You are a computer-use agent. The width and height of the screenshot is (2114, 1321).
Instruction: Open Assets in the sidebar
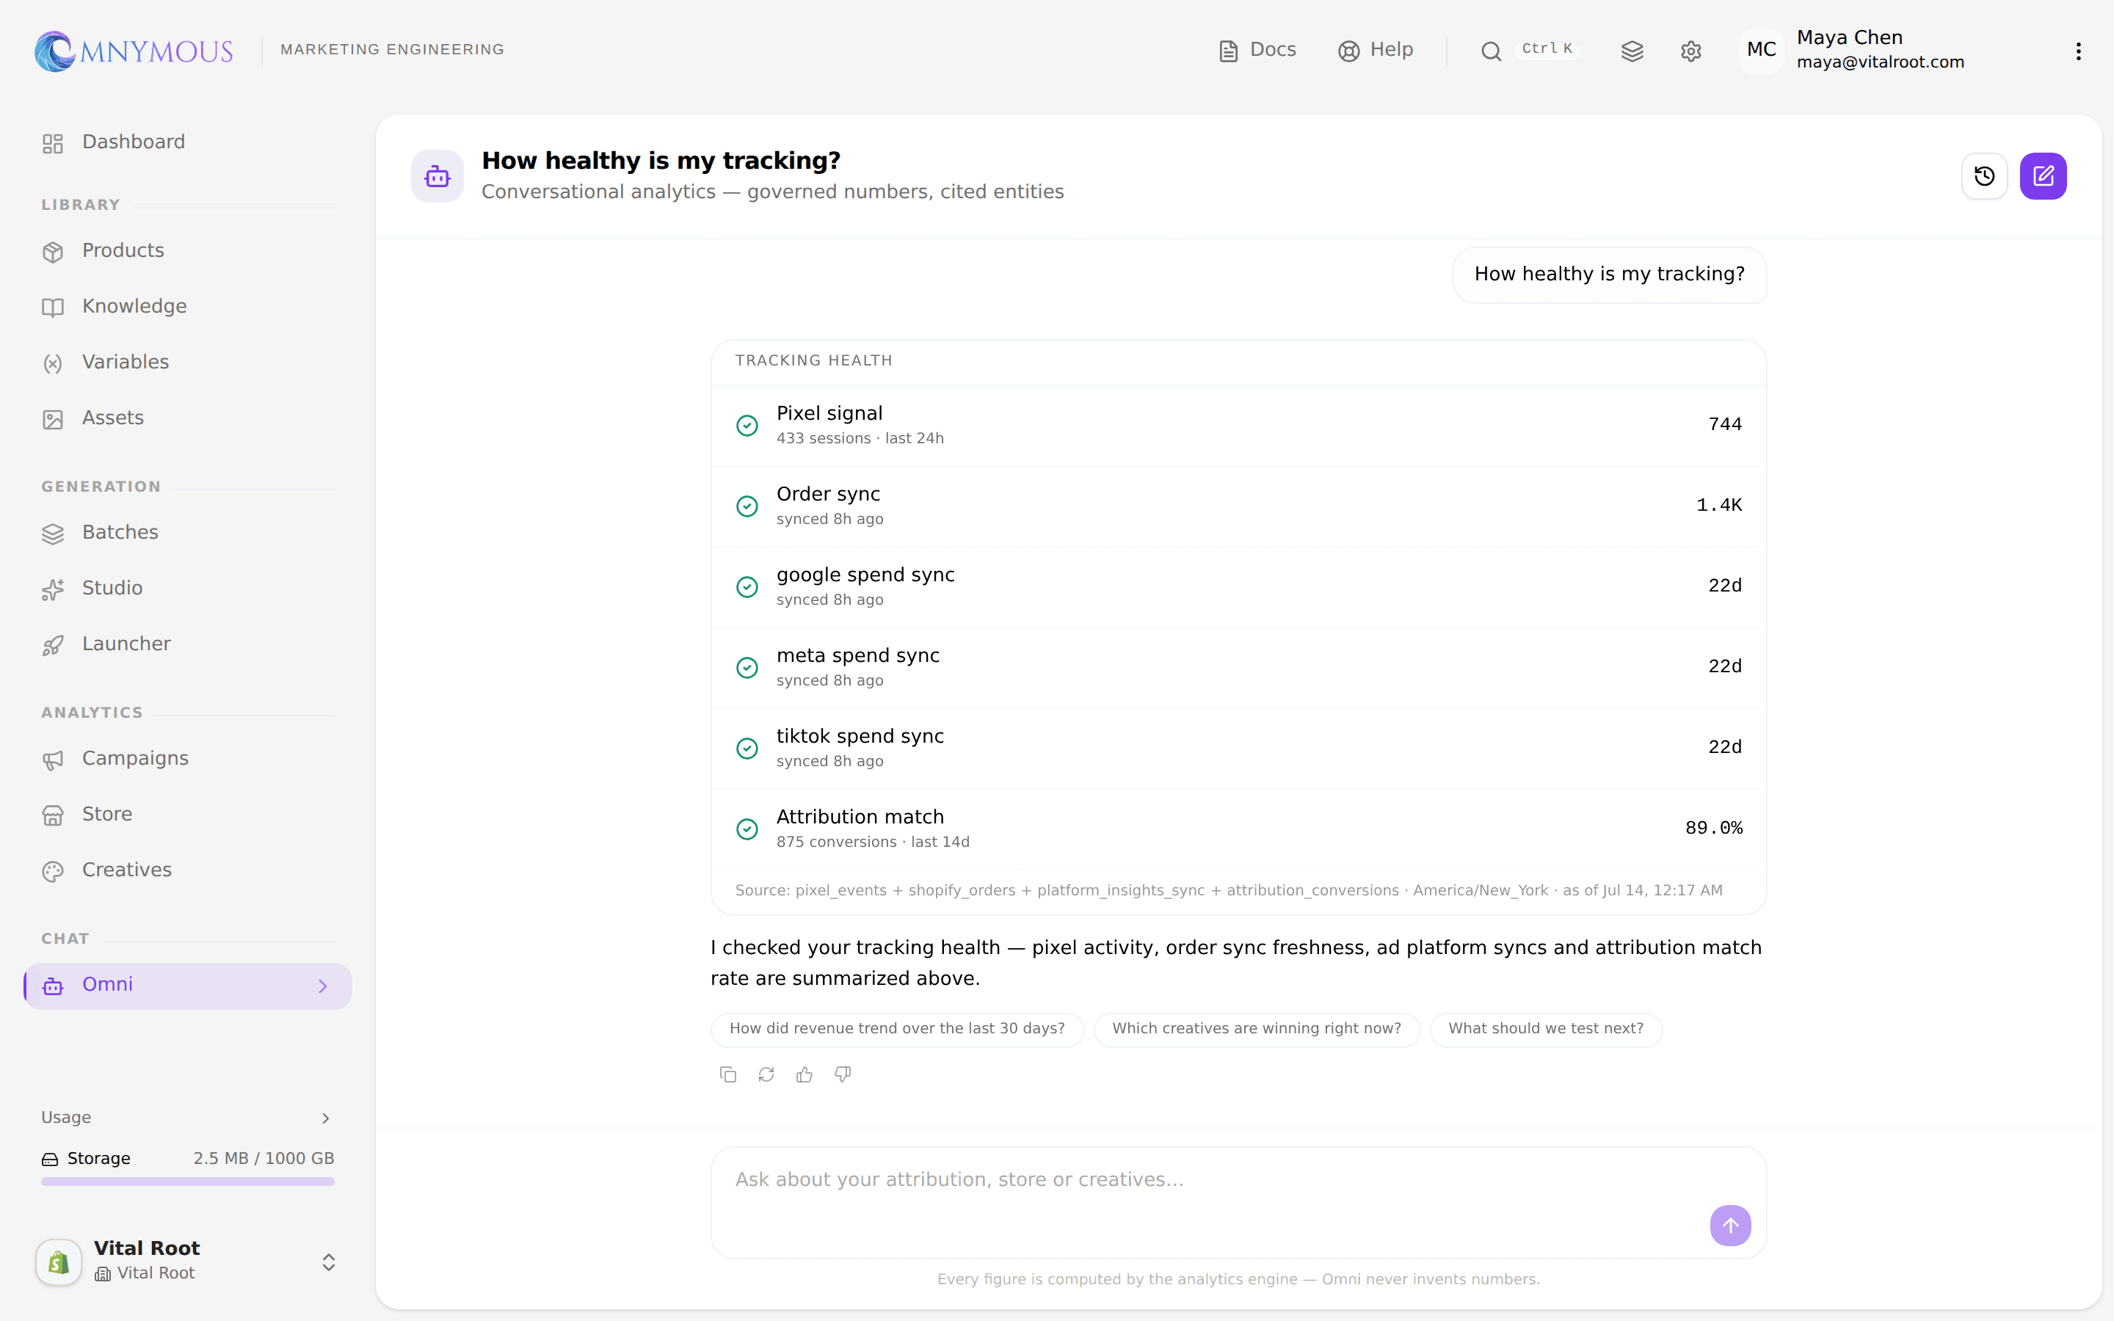[x=188, y=418]
